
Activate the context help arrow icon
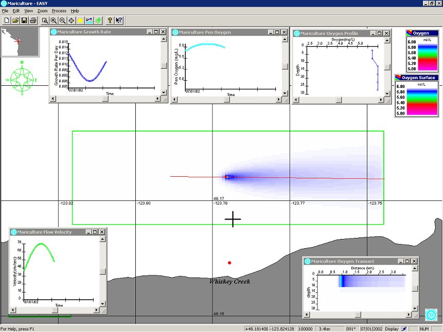(x=119, y=21)
